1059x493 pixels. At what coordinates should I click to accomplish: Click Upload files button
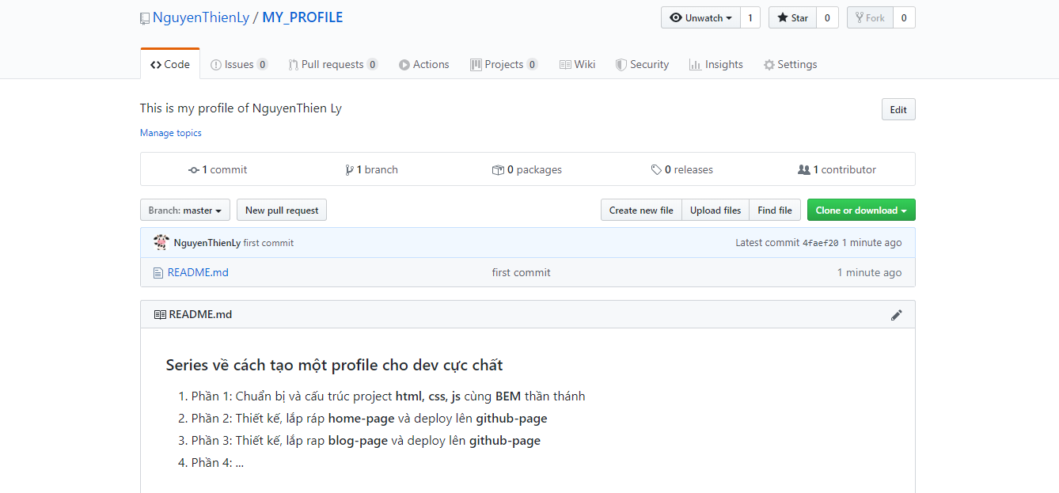tap(715, 210)
